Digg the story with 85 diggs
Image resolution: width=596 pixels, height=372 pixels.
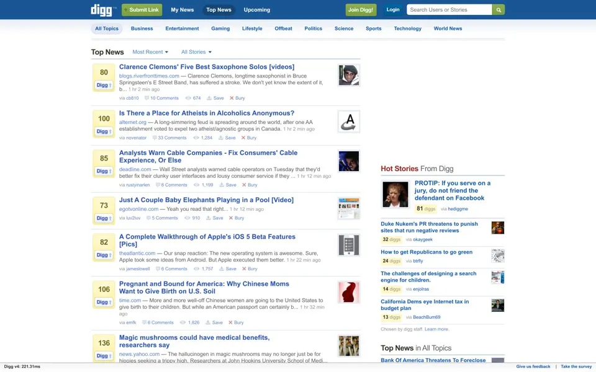[104, 171]
